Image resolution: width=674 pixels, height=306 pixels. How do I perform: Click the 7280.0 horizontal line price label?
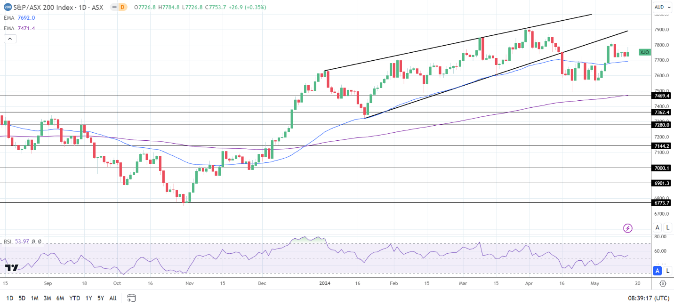[662, 125]
